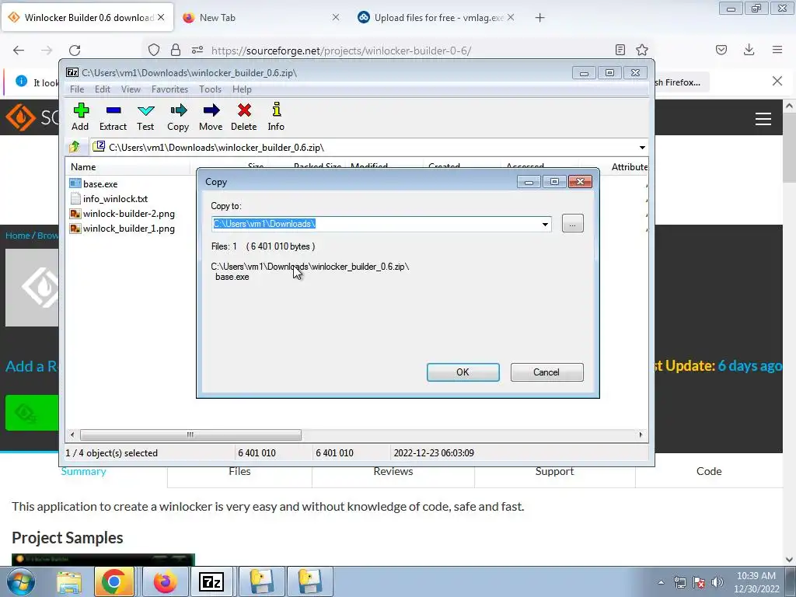This screenshot has height=597, width=796.
Task: Open the Windows Start menu
Action: pyautogui.click(x=20, y=581)
